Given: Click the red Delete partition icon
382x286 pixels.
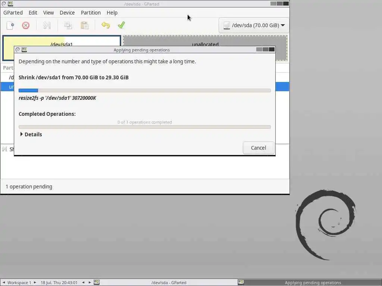Looking at the screenshot, I should [26, 25].
